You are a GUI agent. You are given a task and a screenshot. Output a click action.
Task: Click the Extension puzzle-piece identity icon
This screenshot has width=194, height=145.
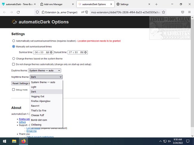tap(43, 12)
